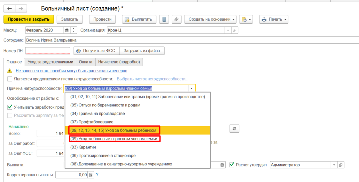Click the Всего amount field
Viewport: 359px width, 182px height.
tap(51, 134)
